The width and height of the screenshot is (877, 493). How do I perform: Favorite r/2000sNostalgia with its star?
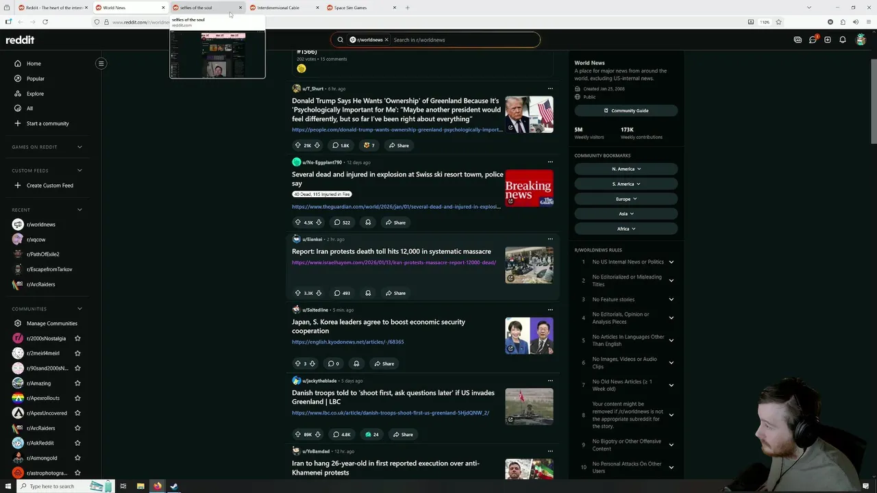click(77, 338)
